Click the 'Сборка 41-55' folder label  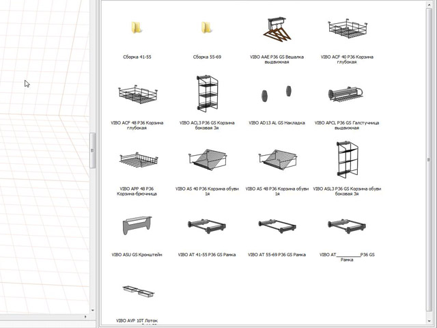click(x=137, y=57)
